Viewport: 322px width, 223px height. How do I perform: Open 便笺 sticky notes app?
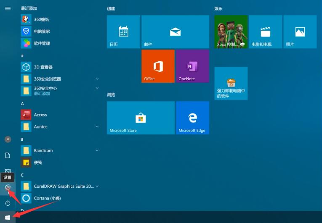pos(59,163)
